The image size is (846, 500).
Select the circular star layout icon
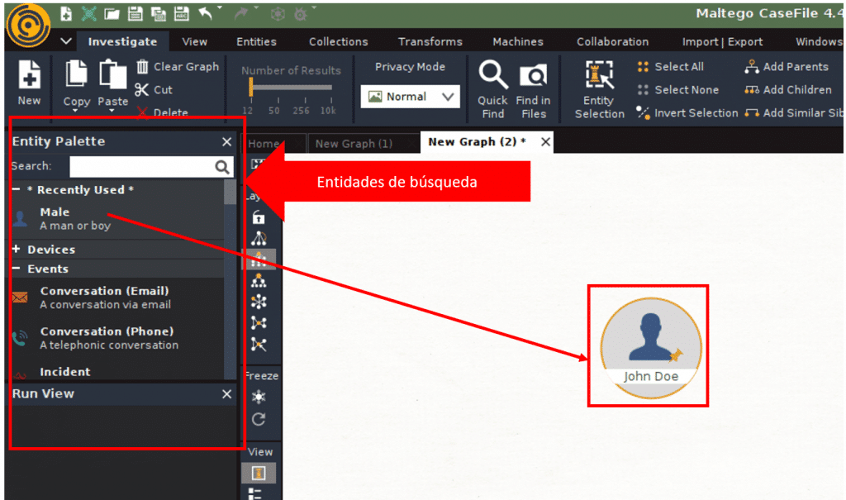pyautogui.click(x=259, y=302)
